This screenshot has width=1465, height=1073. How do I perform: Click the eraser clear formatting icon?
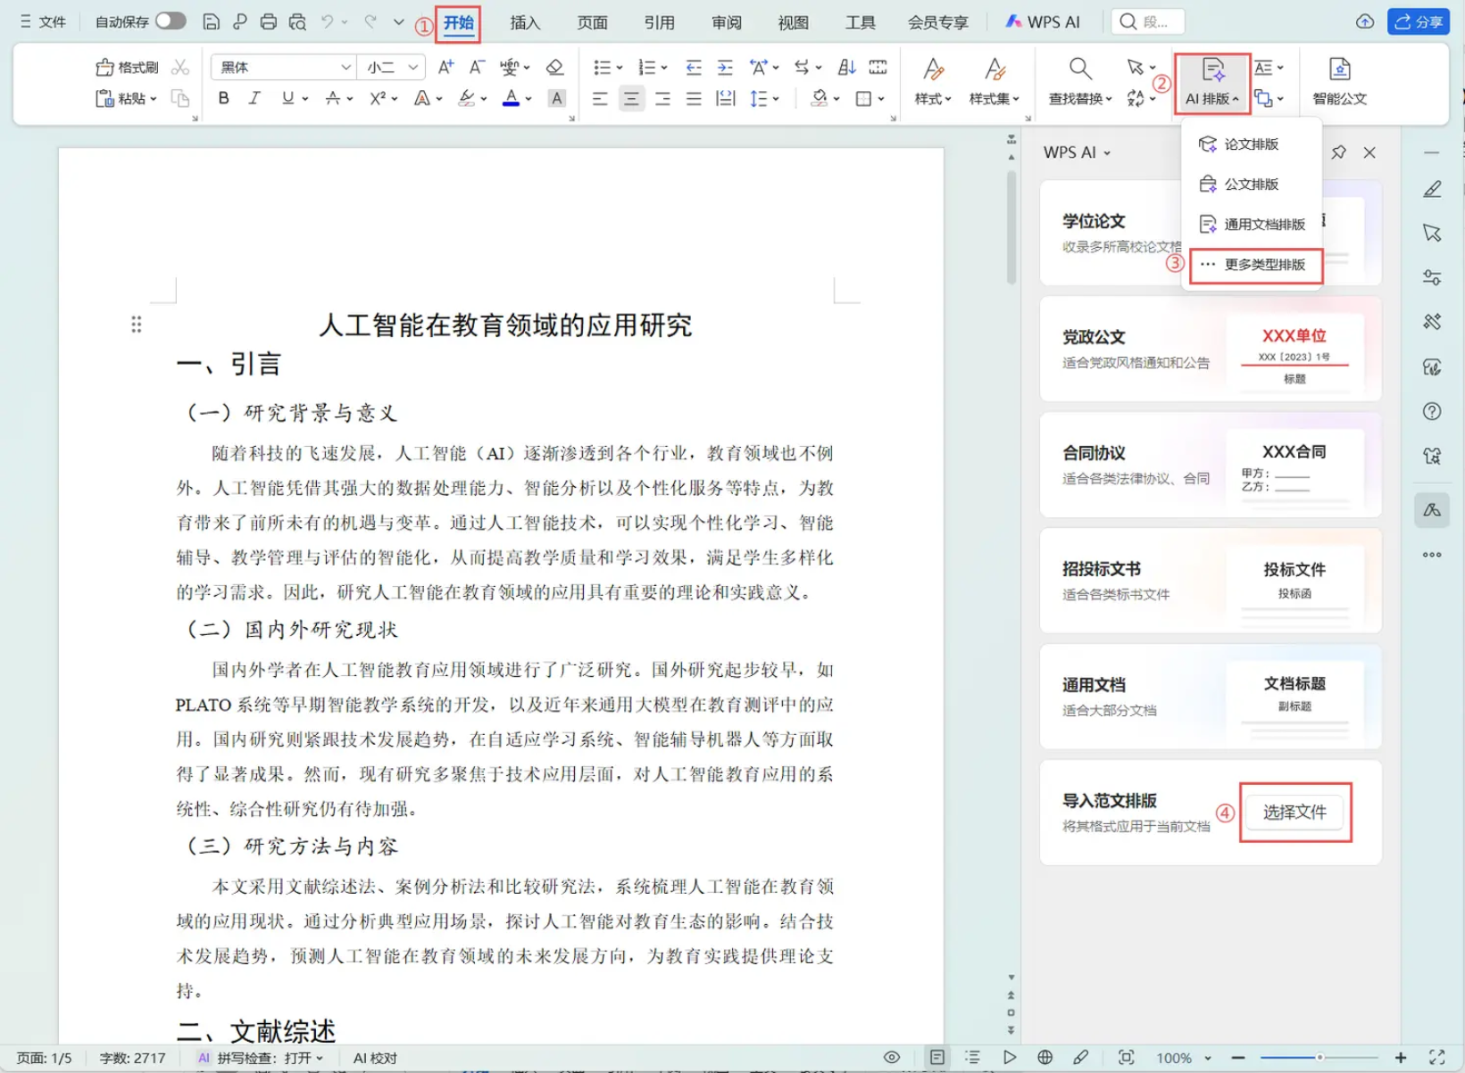(x=554, y=67)
